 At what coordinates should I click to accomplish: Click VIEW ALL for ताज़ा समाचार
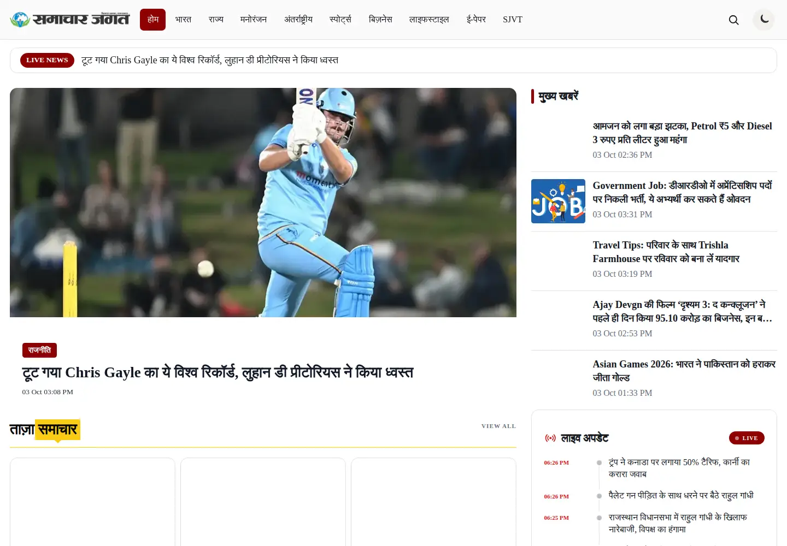[498, 426]
